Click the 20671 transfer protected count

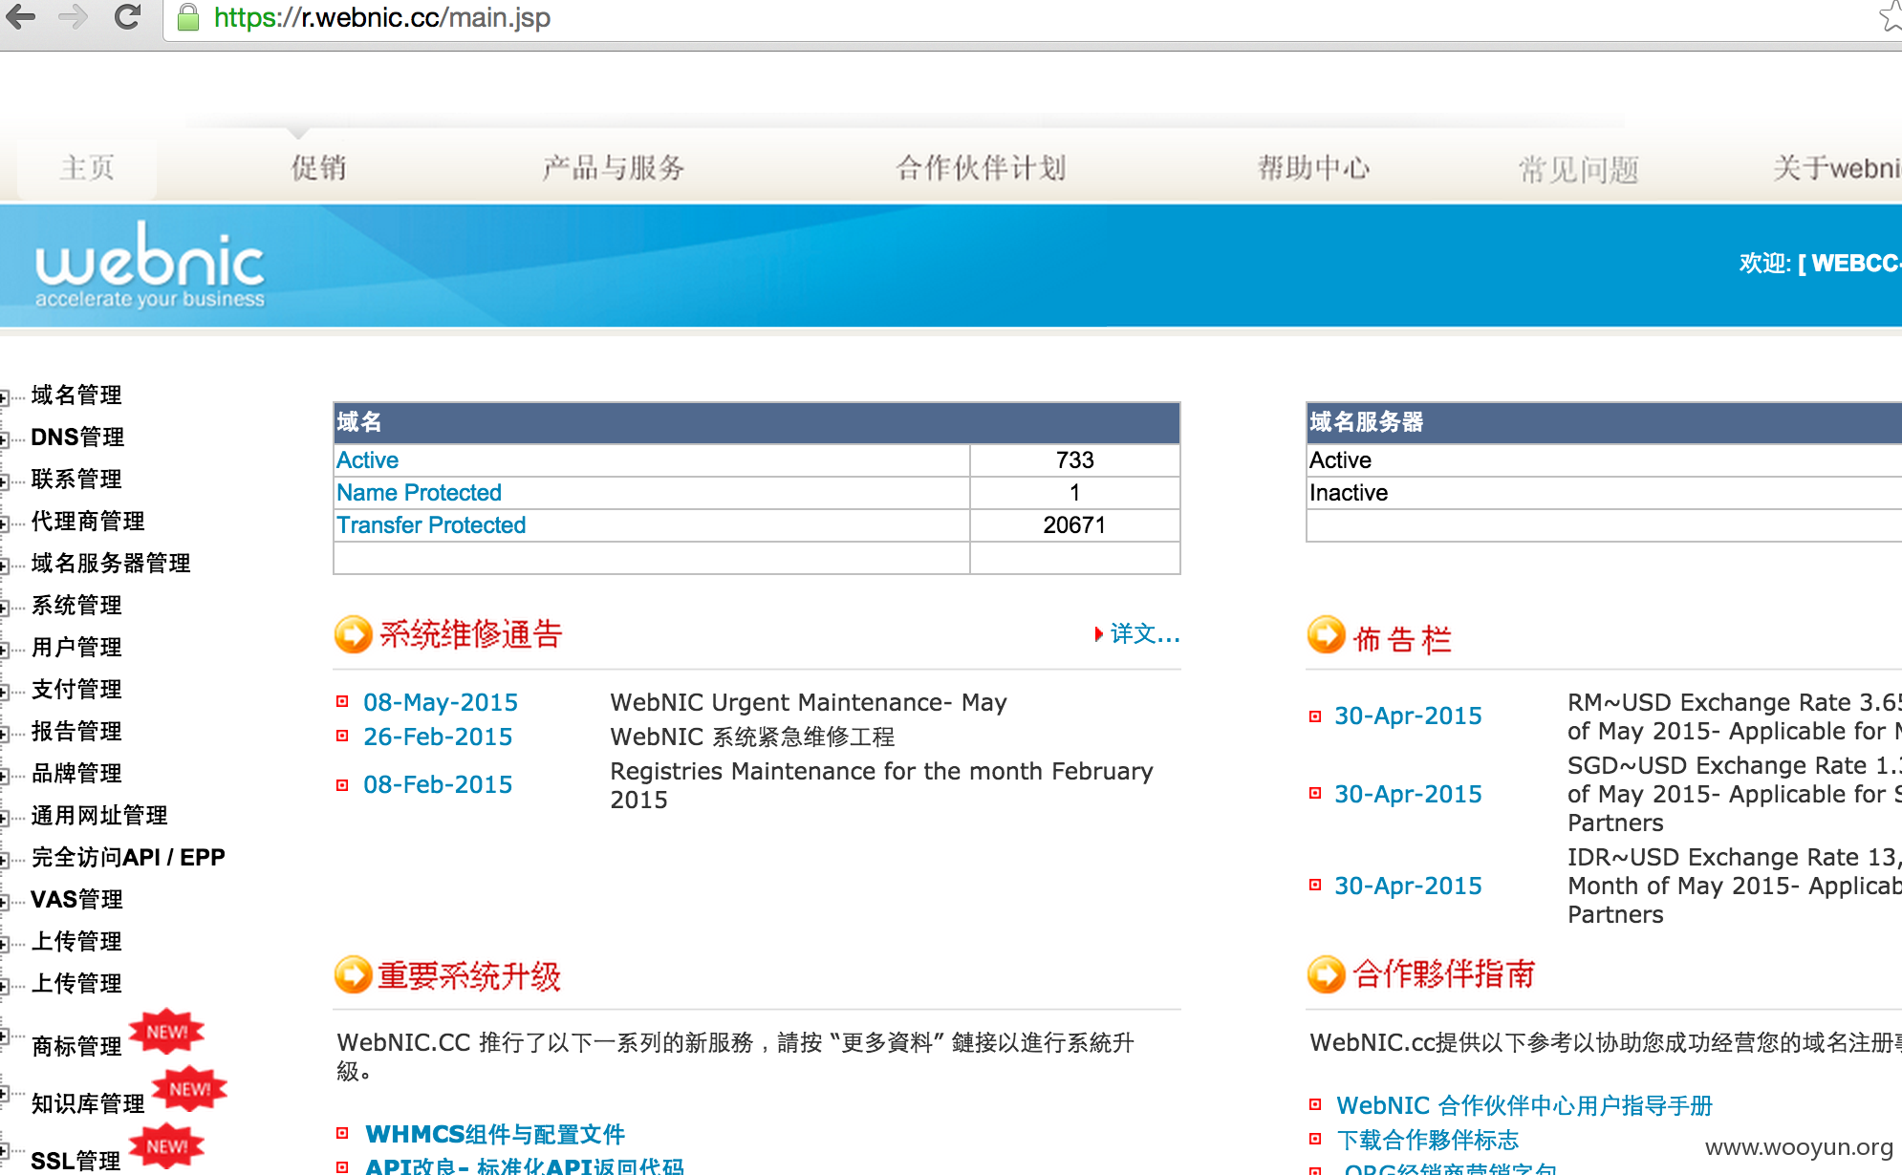[1074, 525]
